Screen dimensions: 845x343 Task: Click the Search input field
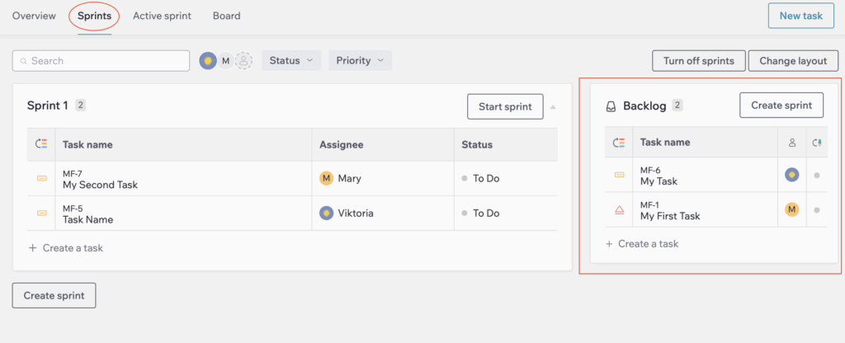(x=101, y=61)
